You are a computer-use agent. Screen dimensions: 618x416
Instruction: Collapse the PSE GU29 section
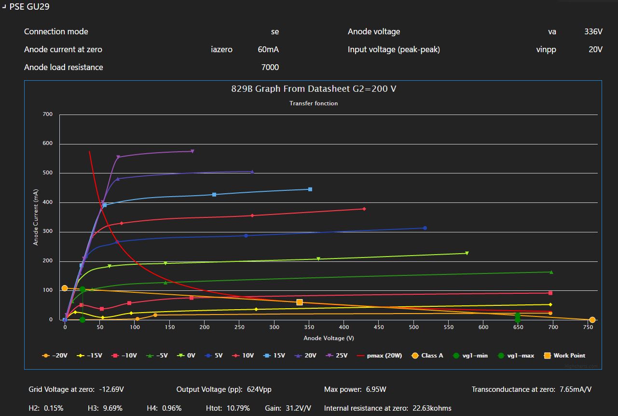4,7
